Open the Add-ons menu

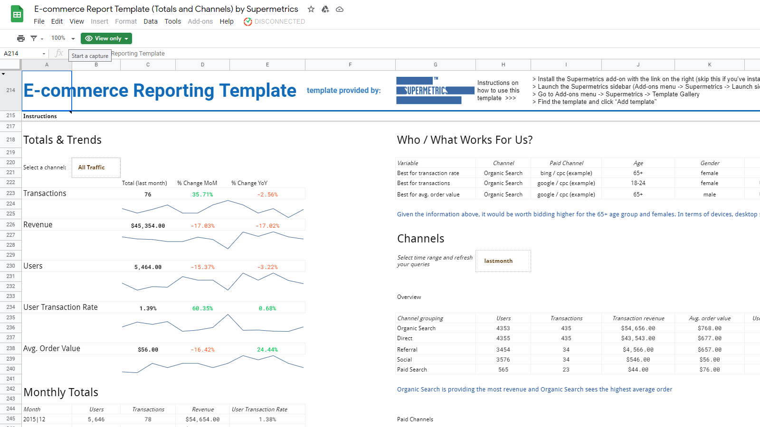click(200, 21)
